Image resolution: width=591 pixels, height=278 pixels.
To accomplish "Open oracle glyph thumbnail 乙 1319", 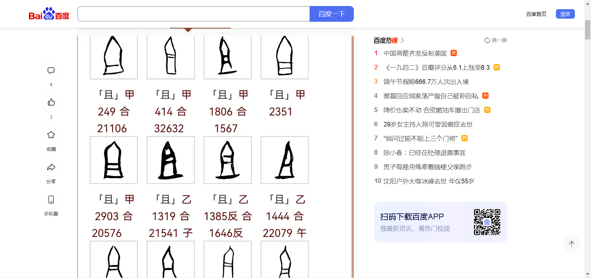I will [171, 160].
